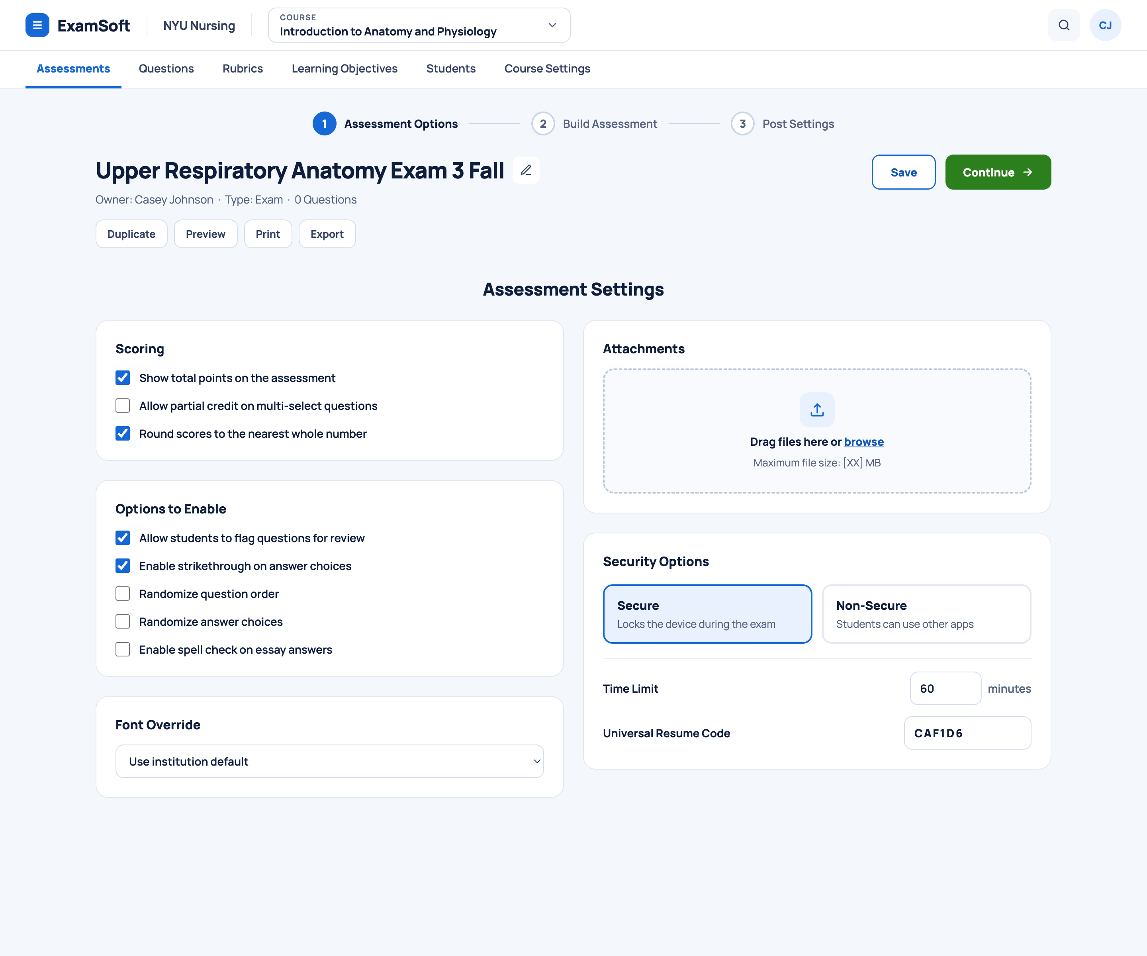
Task: Click the ExamSoft logo text
Action: pyautogui.click(x=94, y=25)
